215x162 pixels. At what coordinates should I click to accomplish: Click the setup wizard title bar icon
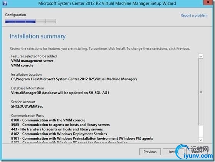click(x=5, y=3)
